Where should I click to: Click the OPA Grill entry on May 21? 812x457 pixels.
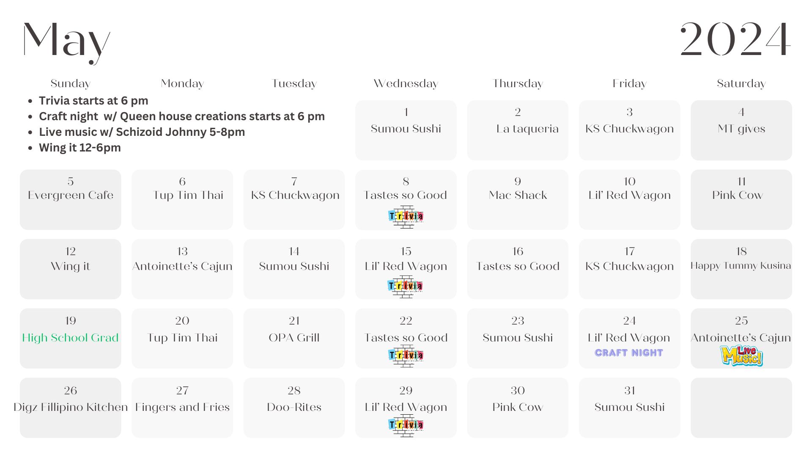point(294,338)
